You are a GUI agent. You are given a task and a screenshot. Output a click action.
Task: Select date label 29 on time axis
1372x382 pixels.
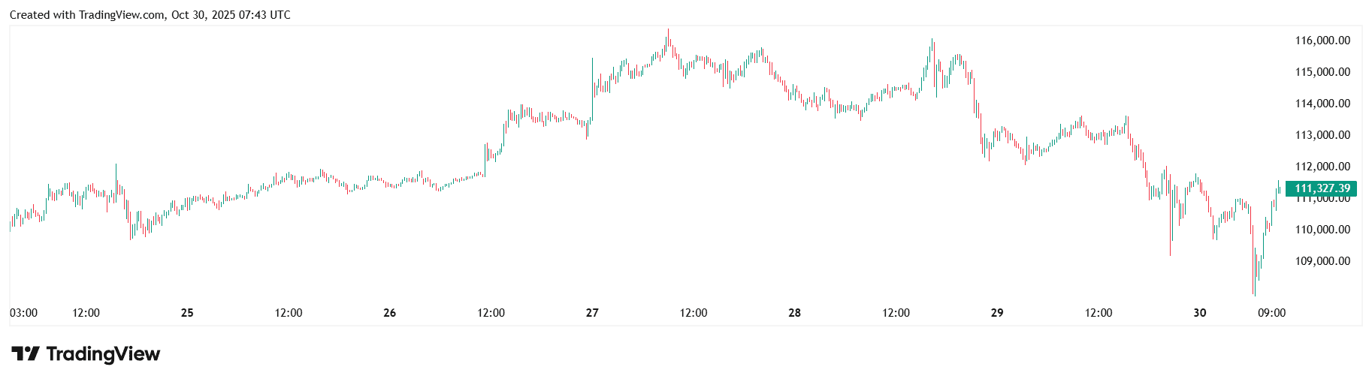(997, 313)
